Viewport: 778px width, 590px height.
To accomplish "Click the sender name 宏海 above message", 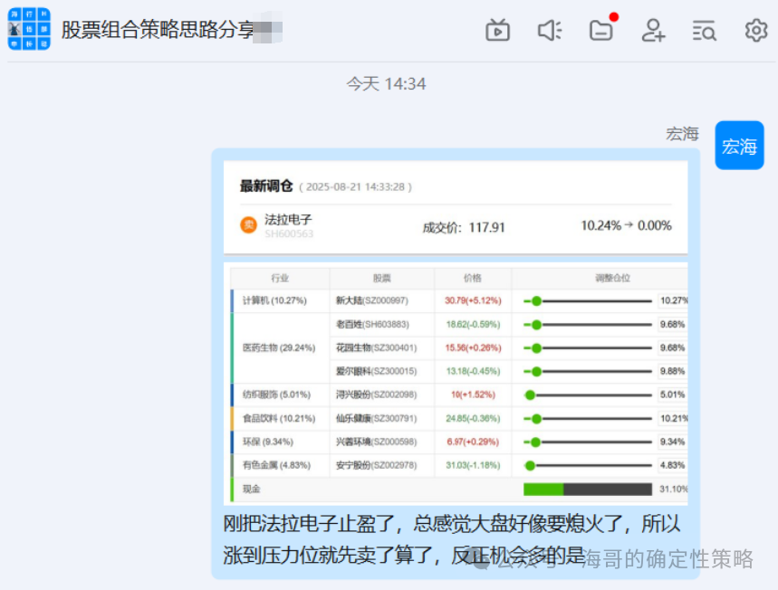I will (682, 133).
